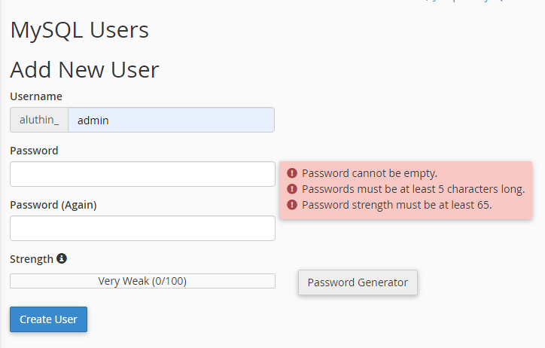Click the error icon beside the 5 characters warning
This screenshot has width=545, height=348.
click(x=292, y=189)
